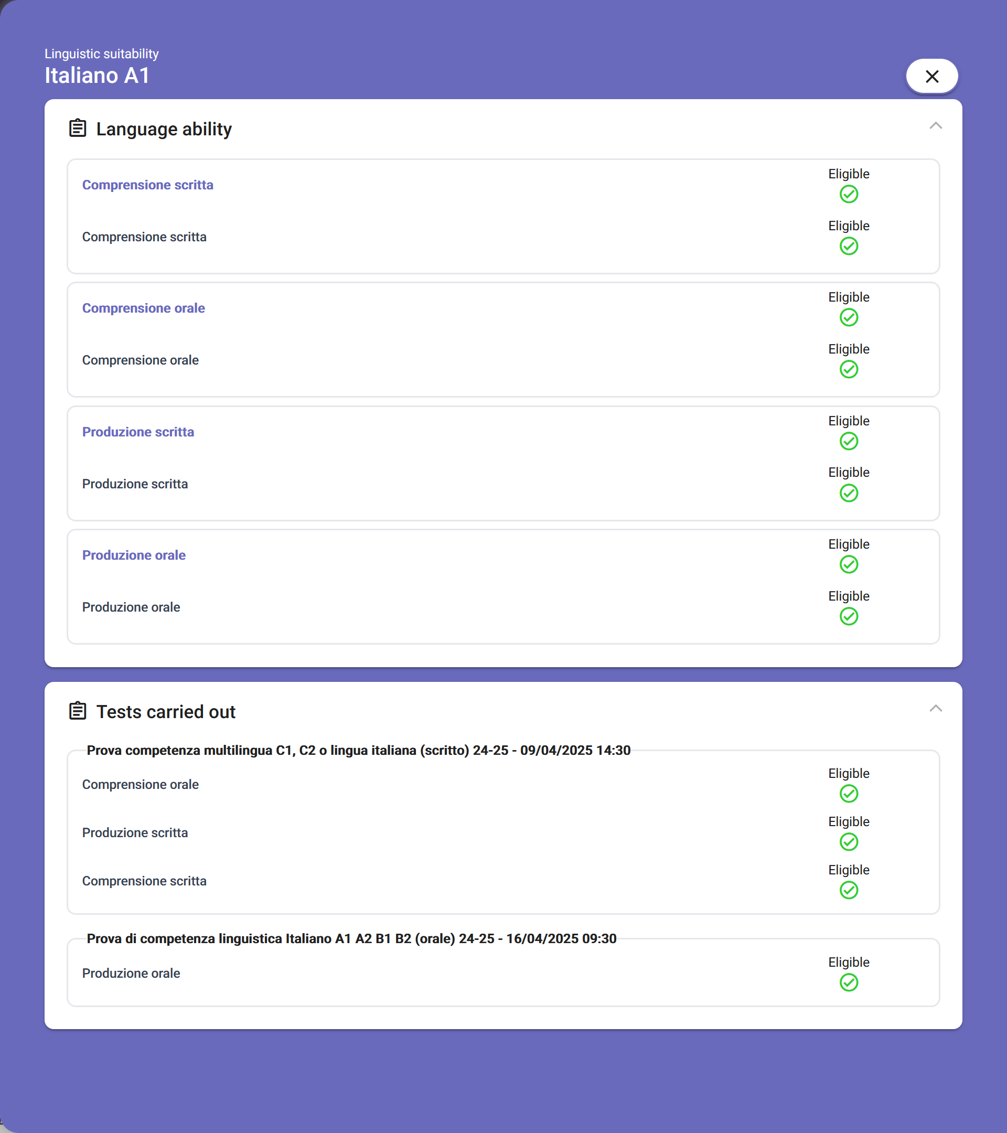Click green check icon for Comprensione scritta heading
This screenshot has height=1133, width=1007.
(849, 194)
